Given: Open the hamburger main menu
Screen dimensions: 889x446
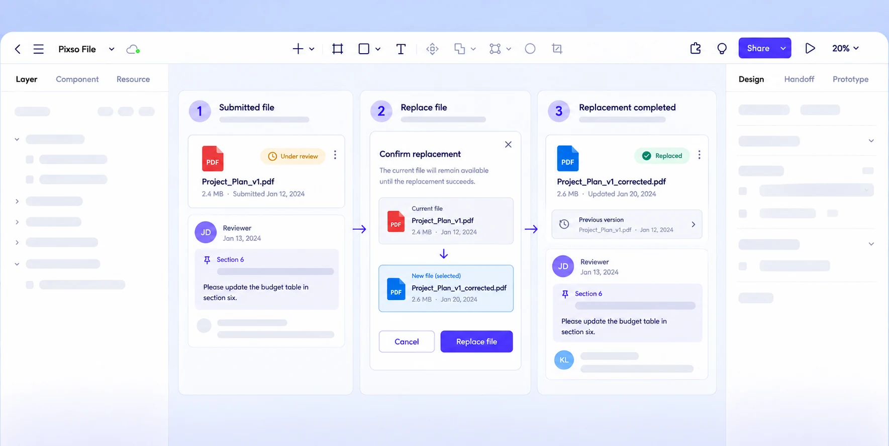Looking at the screenshot, I should 39,49.
